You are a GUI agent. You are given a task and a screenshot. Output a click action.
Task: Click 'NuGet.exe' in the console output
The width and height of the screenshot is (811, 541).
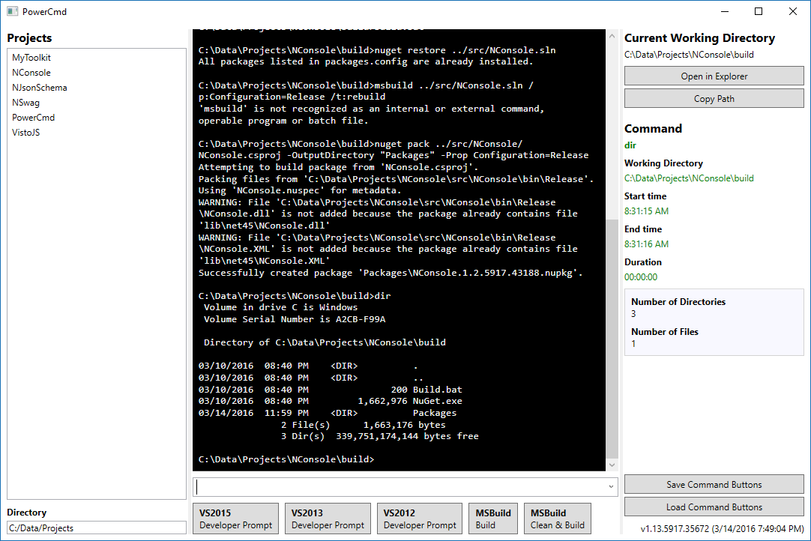tap(437, 401)
